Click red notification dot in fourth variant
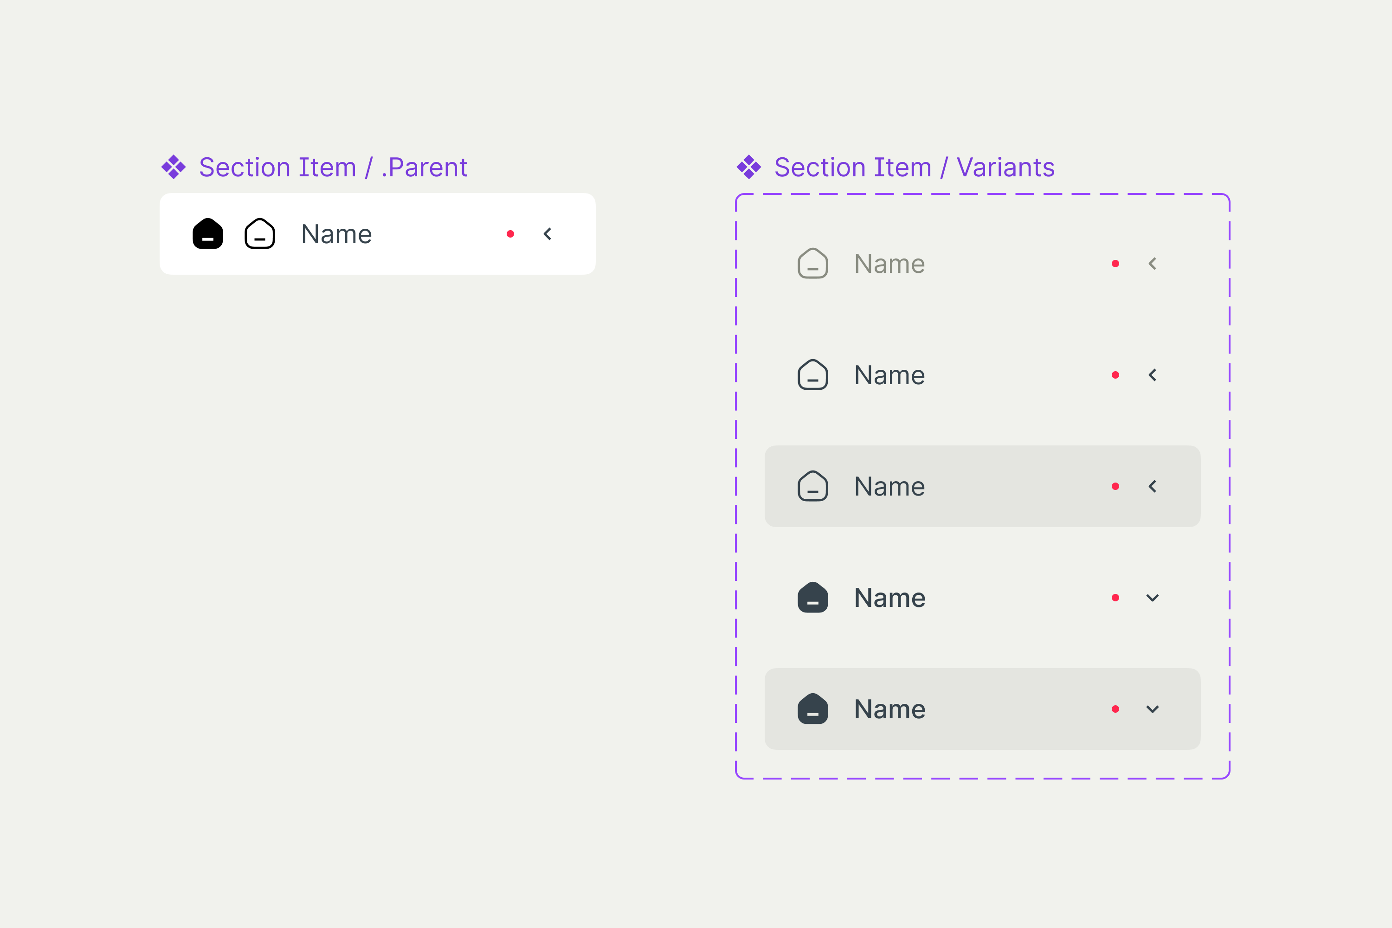Screen dimensions: 1392x928 pos(1115,597)
